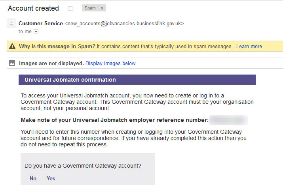Click the "to me" recipient text
Viewport: 283px width, 185px height.
pyautogui.click(x=25, y=32)
